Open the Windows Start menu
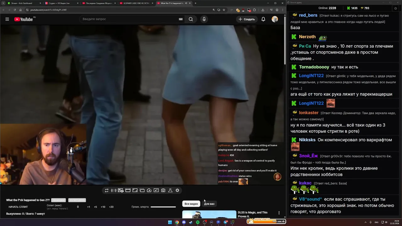 pyautogui.click(x=170, y=222)
